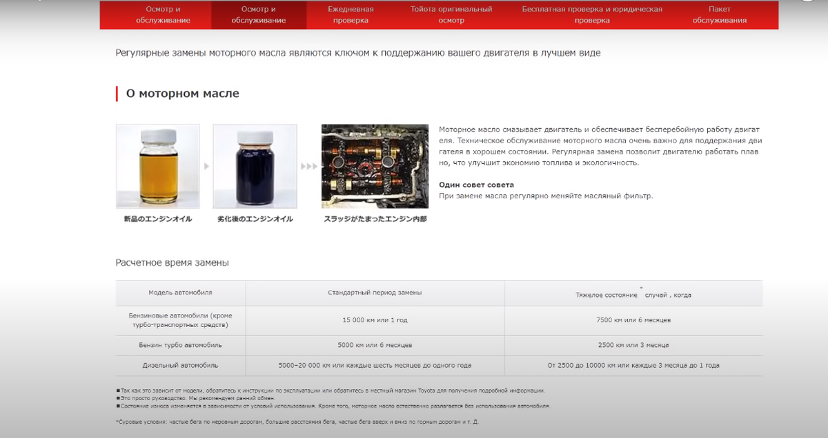Click the Модель автомобиля column header

[x=181, y=293]
